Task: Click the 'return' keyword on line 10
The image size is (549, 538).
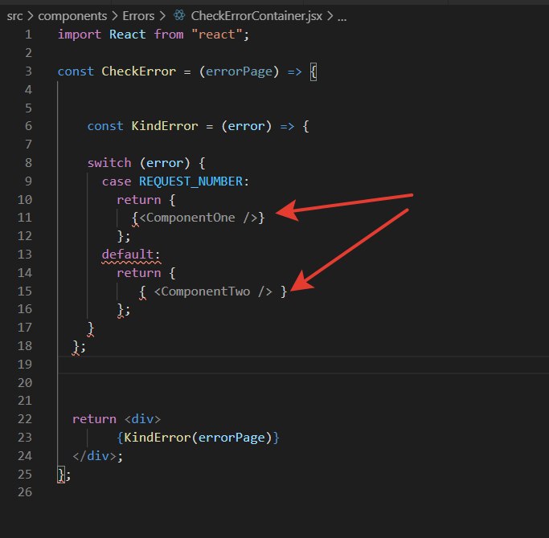Action: 138,200
